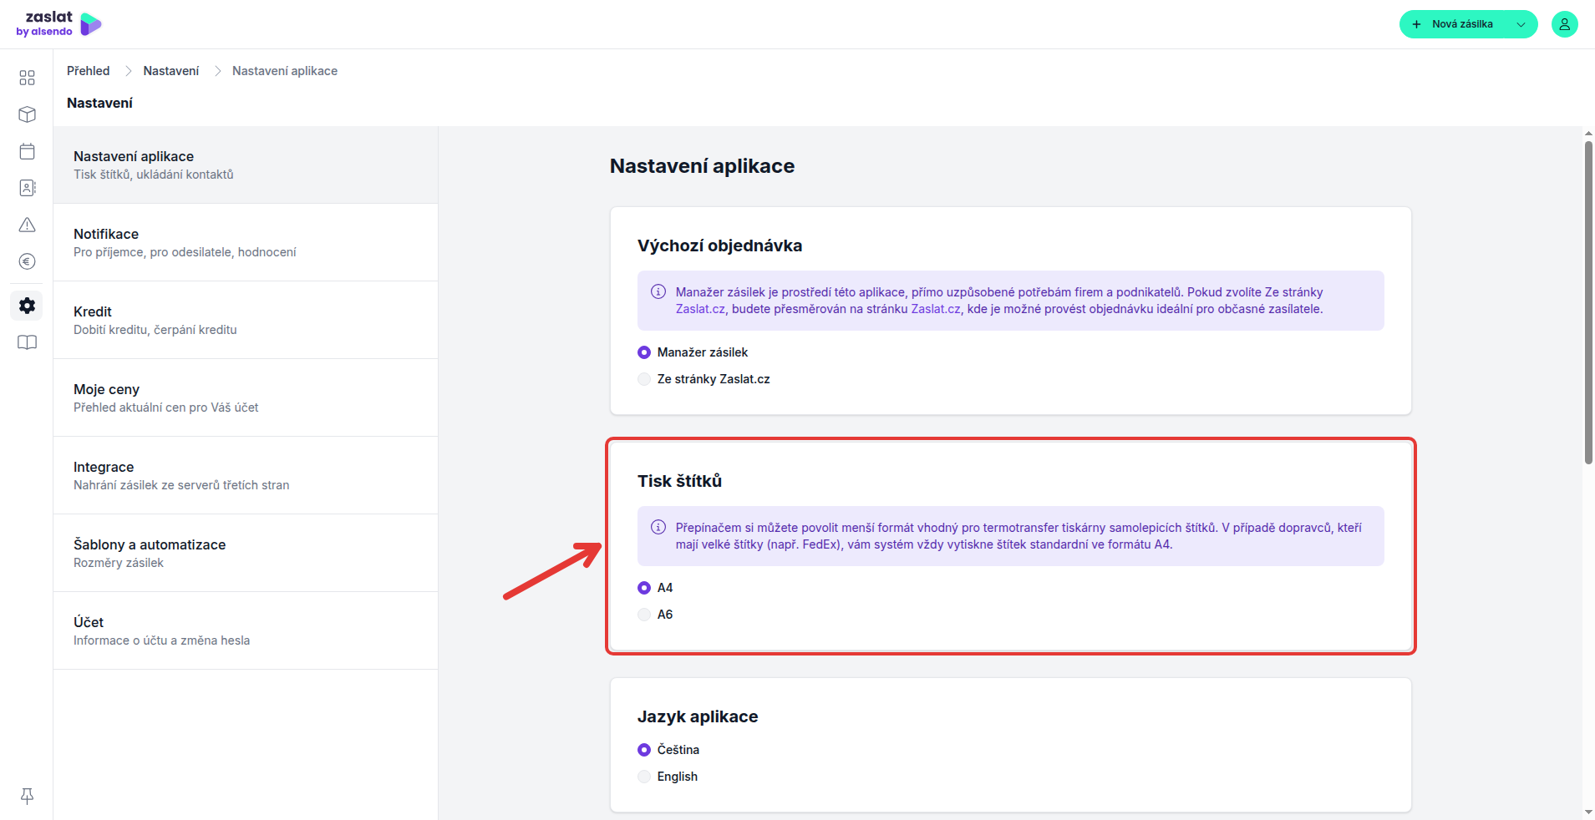Open the documentation book icon in sidebar
This screenshot has width=1595, height=820.
[27, 342]
